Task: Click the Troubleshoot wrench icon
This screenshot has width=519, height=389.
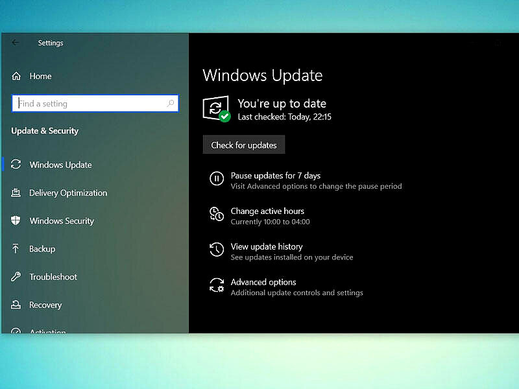Action: tap(16, 277)
